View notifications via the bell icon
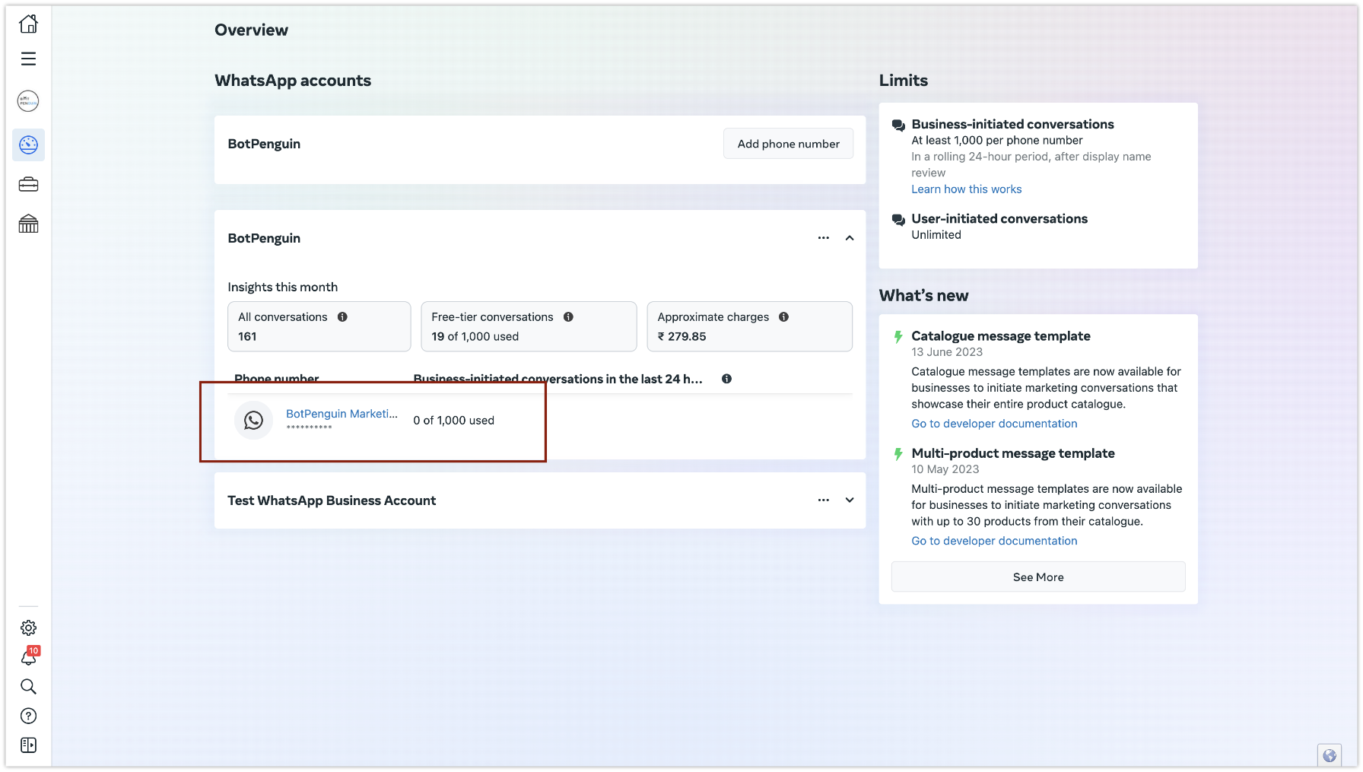The width and height of the screenshot is (1363, 772). 28,658
